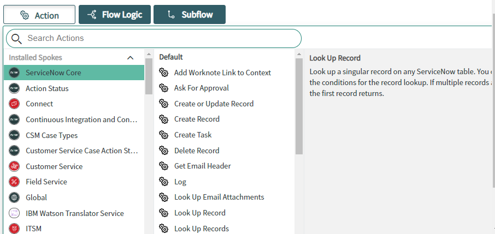Image resolution: width=495 pixels, height=234 pixels.
Task: Click the ServiceNow Core spoke icon
Action: point(14,73)
